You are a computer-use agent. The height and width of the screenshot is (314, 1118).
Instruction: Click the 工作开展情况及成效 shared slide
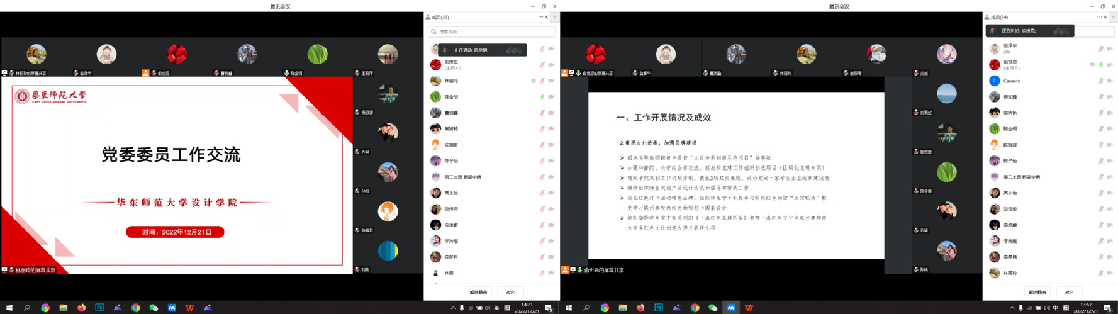click(x=736, y=175)
